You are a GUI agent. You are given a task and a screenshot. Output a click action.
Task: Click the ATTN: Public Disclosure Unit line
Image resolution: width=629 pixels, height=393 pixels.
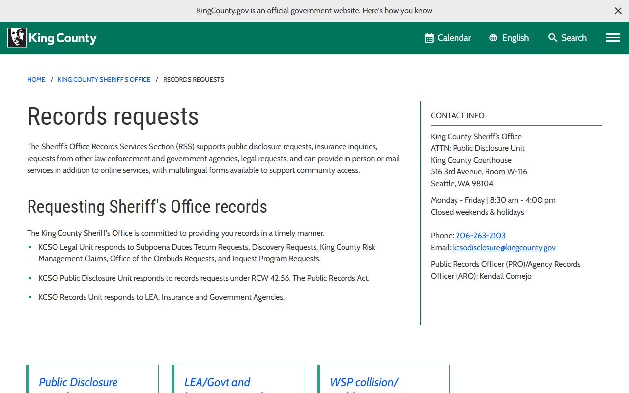tap(478, 148)
